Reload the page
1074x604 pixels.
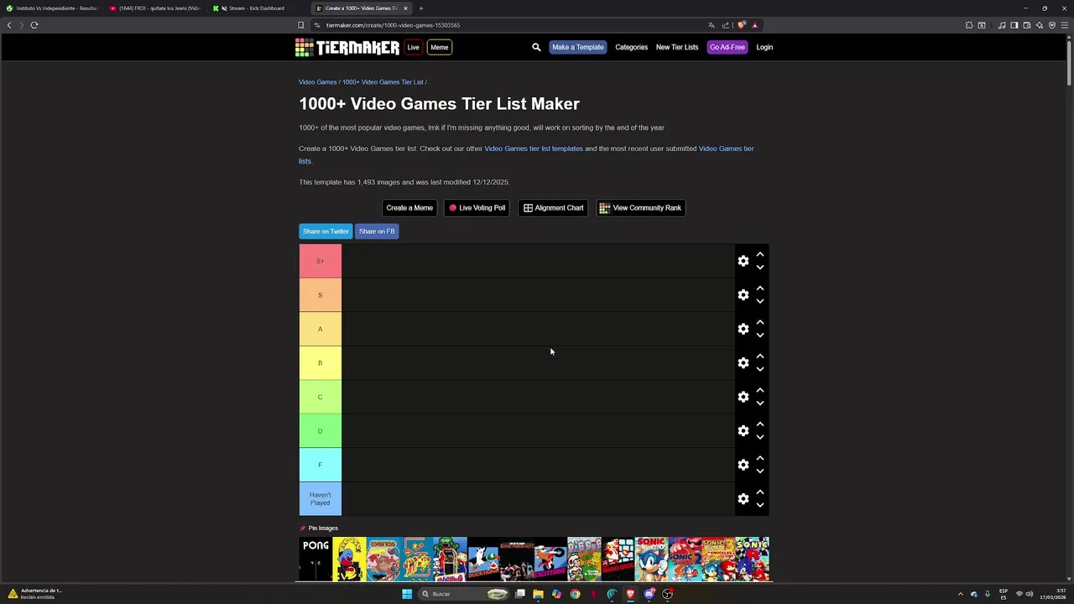tap(34, 25)
